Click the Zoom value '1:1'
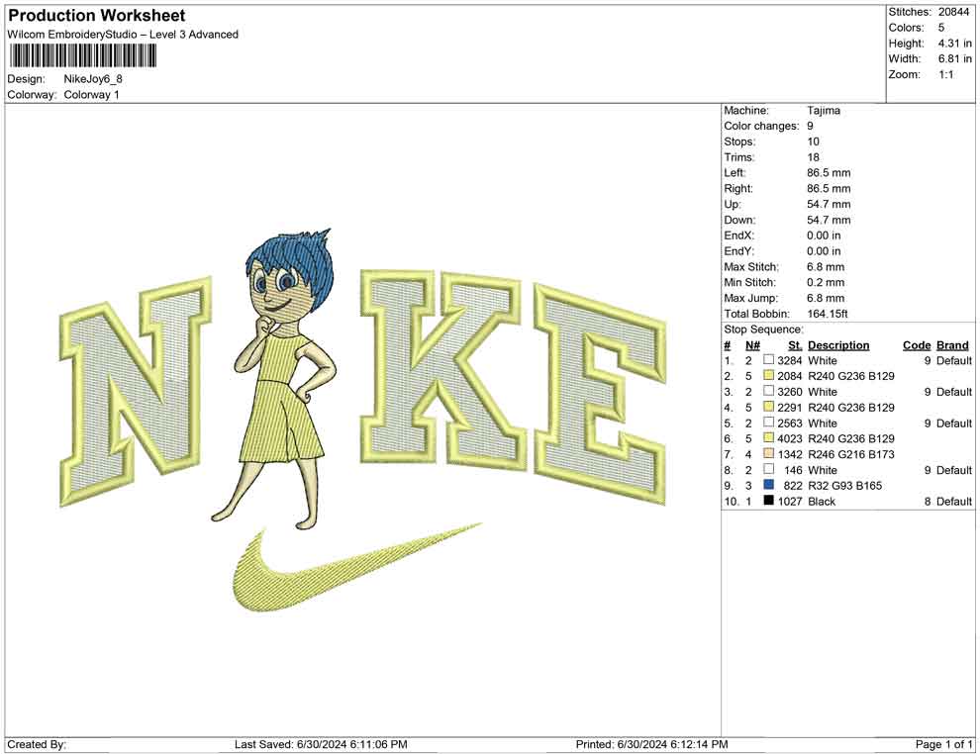This screenshot has width=980, height=754. pos(945,74)
